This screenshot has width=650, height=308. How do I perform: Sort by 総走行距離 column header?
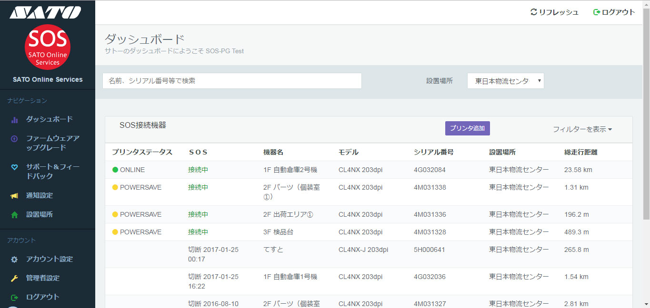pyautogui.click(x=580, y=152)
